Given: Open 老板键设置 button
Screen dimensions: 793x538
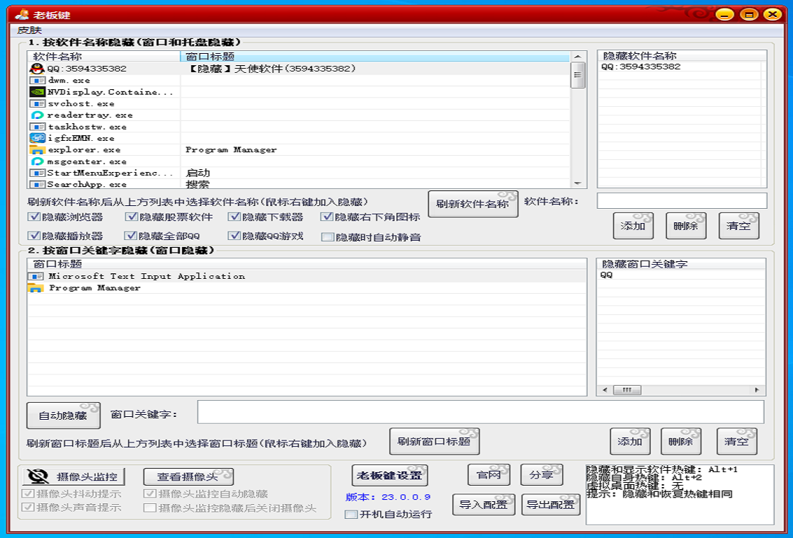Looking at the screenshot, I should tap(390, 475).
